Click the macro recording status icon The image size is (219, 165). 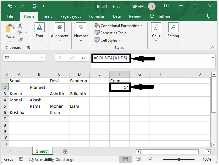pyautogui.click(x=21, y=159)
